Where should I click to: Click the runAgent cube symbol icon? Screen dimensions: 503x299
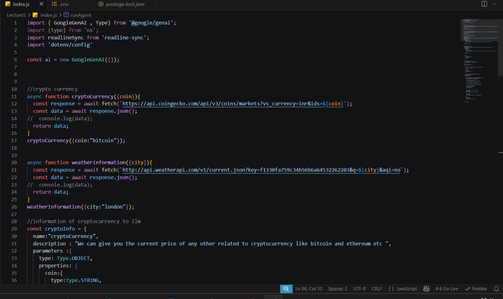click(67, 15)
